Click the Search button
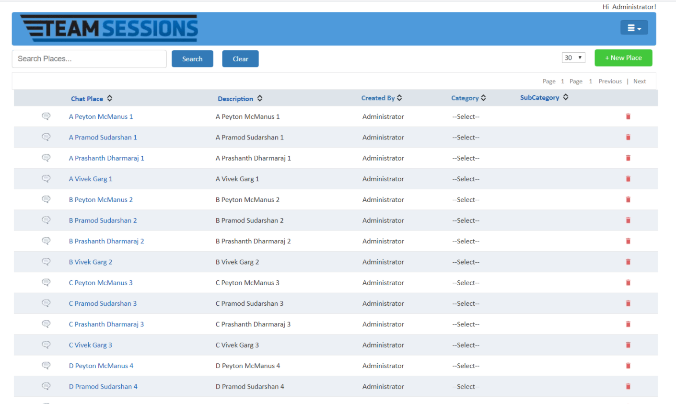Screen dimensions: 676x404 192,59
